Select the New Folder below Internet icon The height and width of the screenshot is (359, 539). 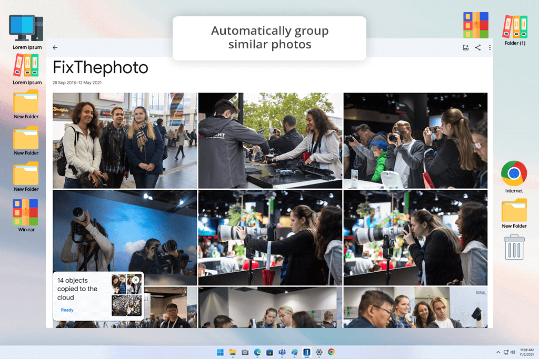514,213
